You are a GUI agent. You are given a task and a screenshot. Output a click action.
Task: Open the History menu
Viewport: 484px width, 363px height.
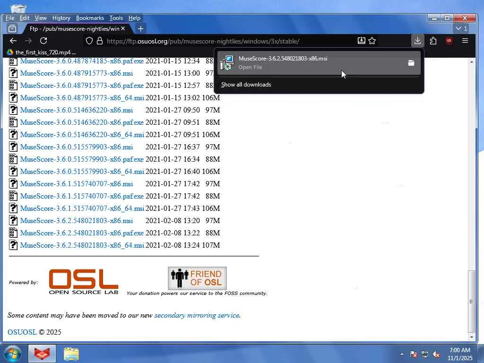tap(61, 18)
